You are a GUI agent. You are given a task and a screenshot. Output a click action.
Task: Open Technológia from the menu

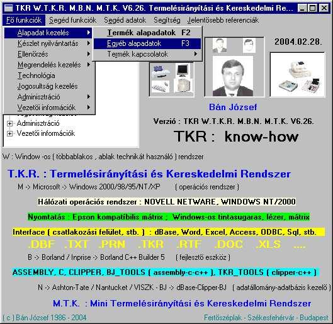pyautogui.click(x=48, y=75)
